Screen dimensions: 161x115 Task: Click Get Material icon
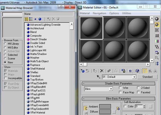click(x=82, y=71)
